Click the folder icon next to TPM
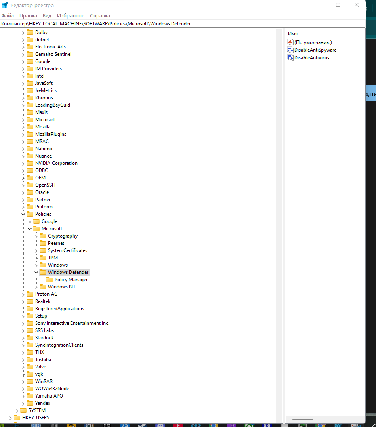376x427 pixels. [43, 258]
